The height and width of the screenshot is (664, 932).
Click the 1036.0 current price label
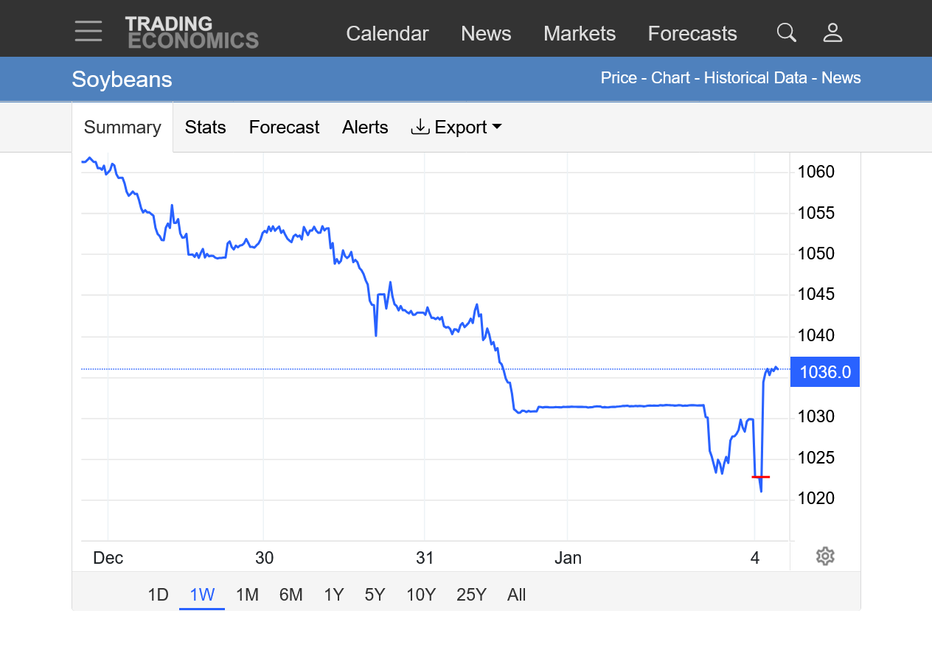[824, 372]
